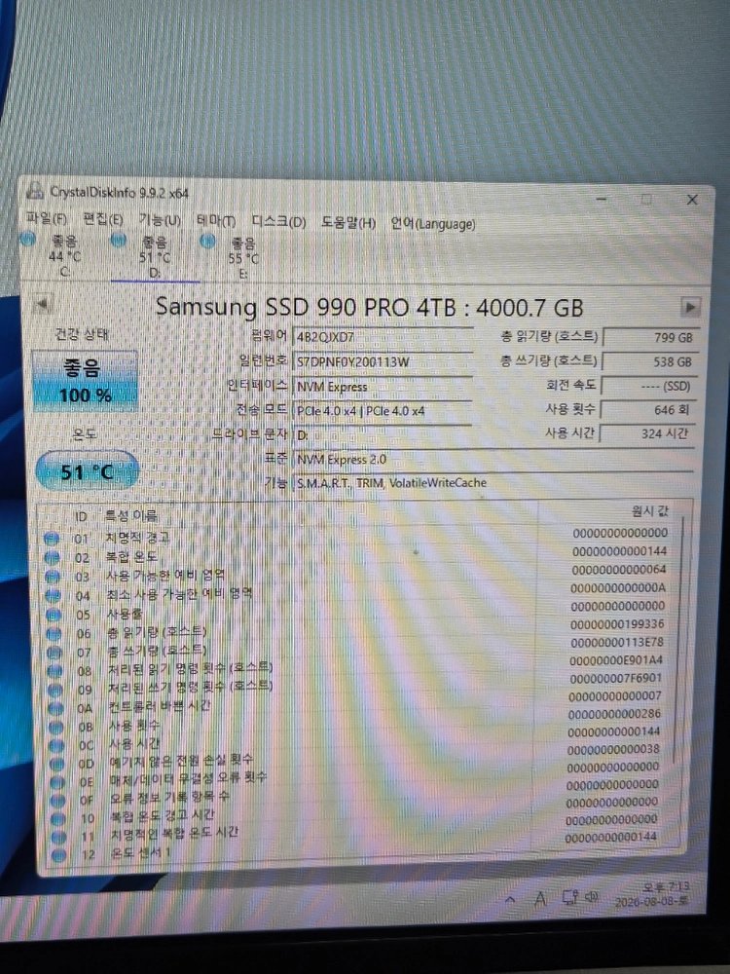Go to next disk with right arrow
Screen dimensions: 730x974
pos(690,307)
